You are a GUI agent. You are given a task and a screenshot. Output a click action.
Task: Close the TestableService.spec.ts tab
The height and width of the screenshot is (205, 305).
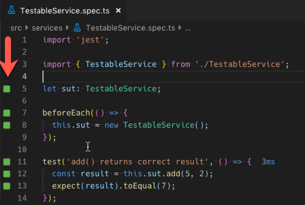click(118, 10)
